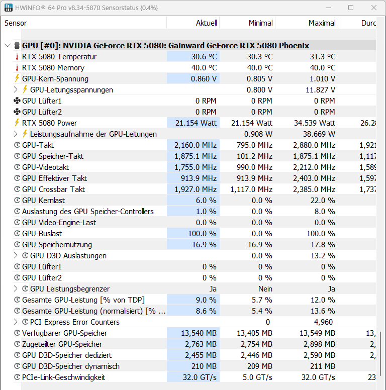Select GPU Lüfter2 percent row label
The width and height of the screenshot is (386, 390).
point(42,277)
